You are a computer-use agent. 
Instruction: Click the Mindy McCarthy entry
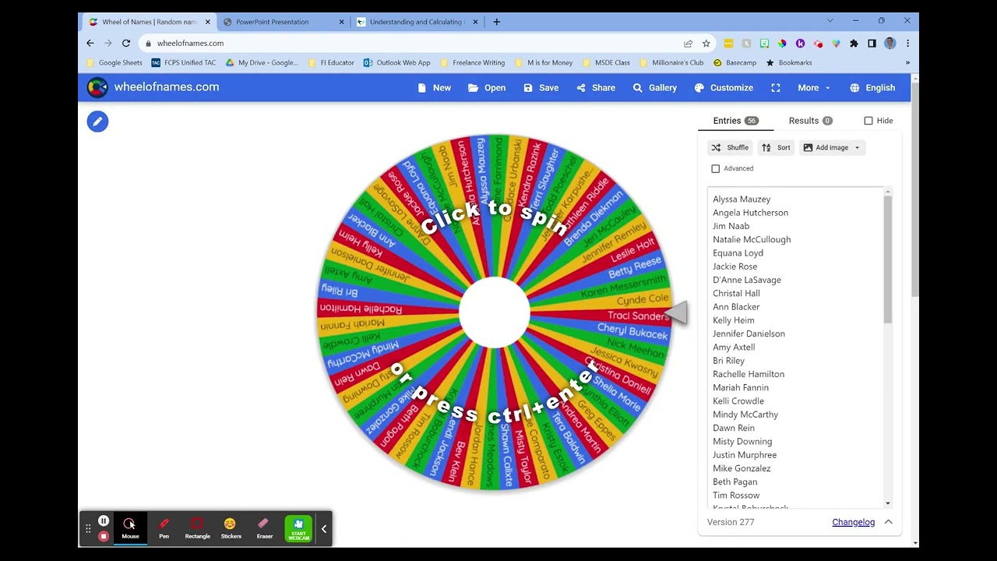[745, 415]
